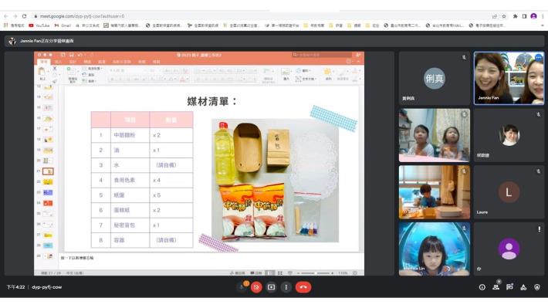Viewport: 548px width, 308px height.
Task: Show the participants people panel
Action: 496,287
